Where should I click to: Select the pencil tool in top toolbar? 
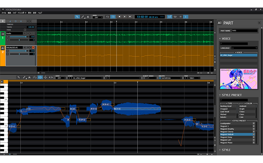click(x=83, y=16)
